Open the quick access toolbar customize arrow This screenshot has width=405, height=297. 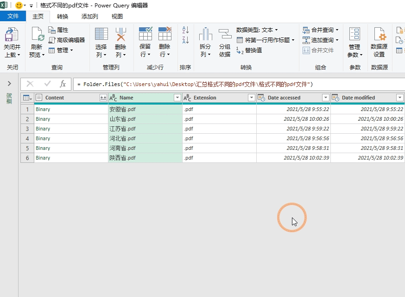(31, 6)
